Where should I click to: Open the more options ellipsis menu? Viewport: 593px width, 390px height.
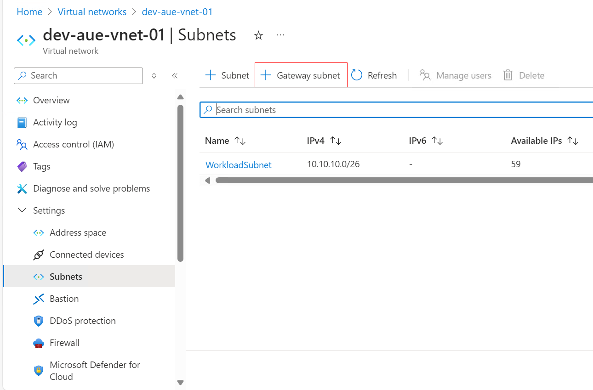280,35
